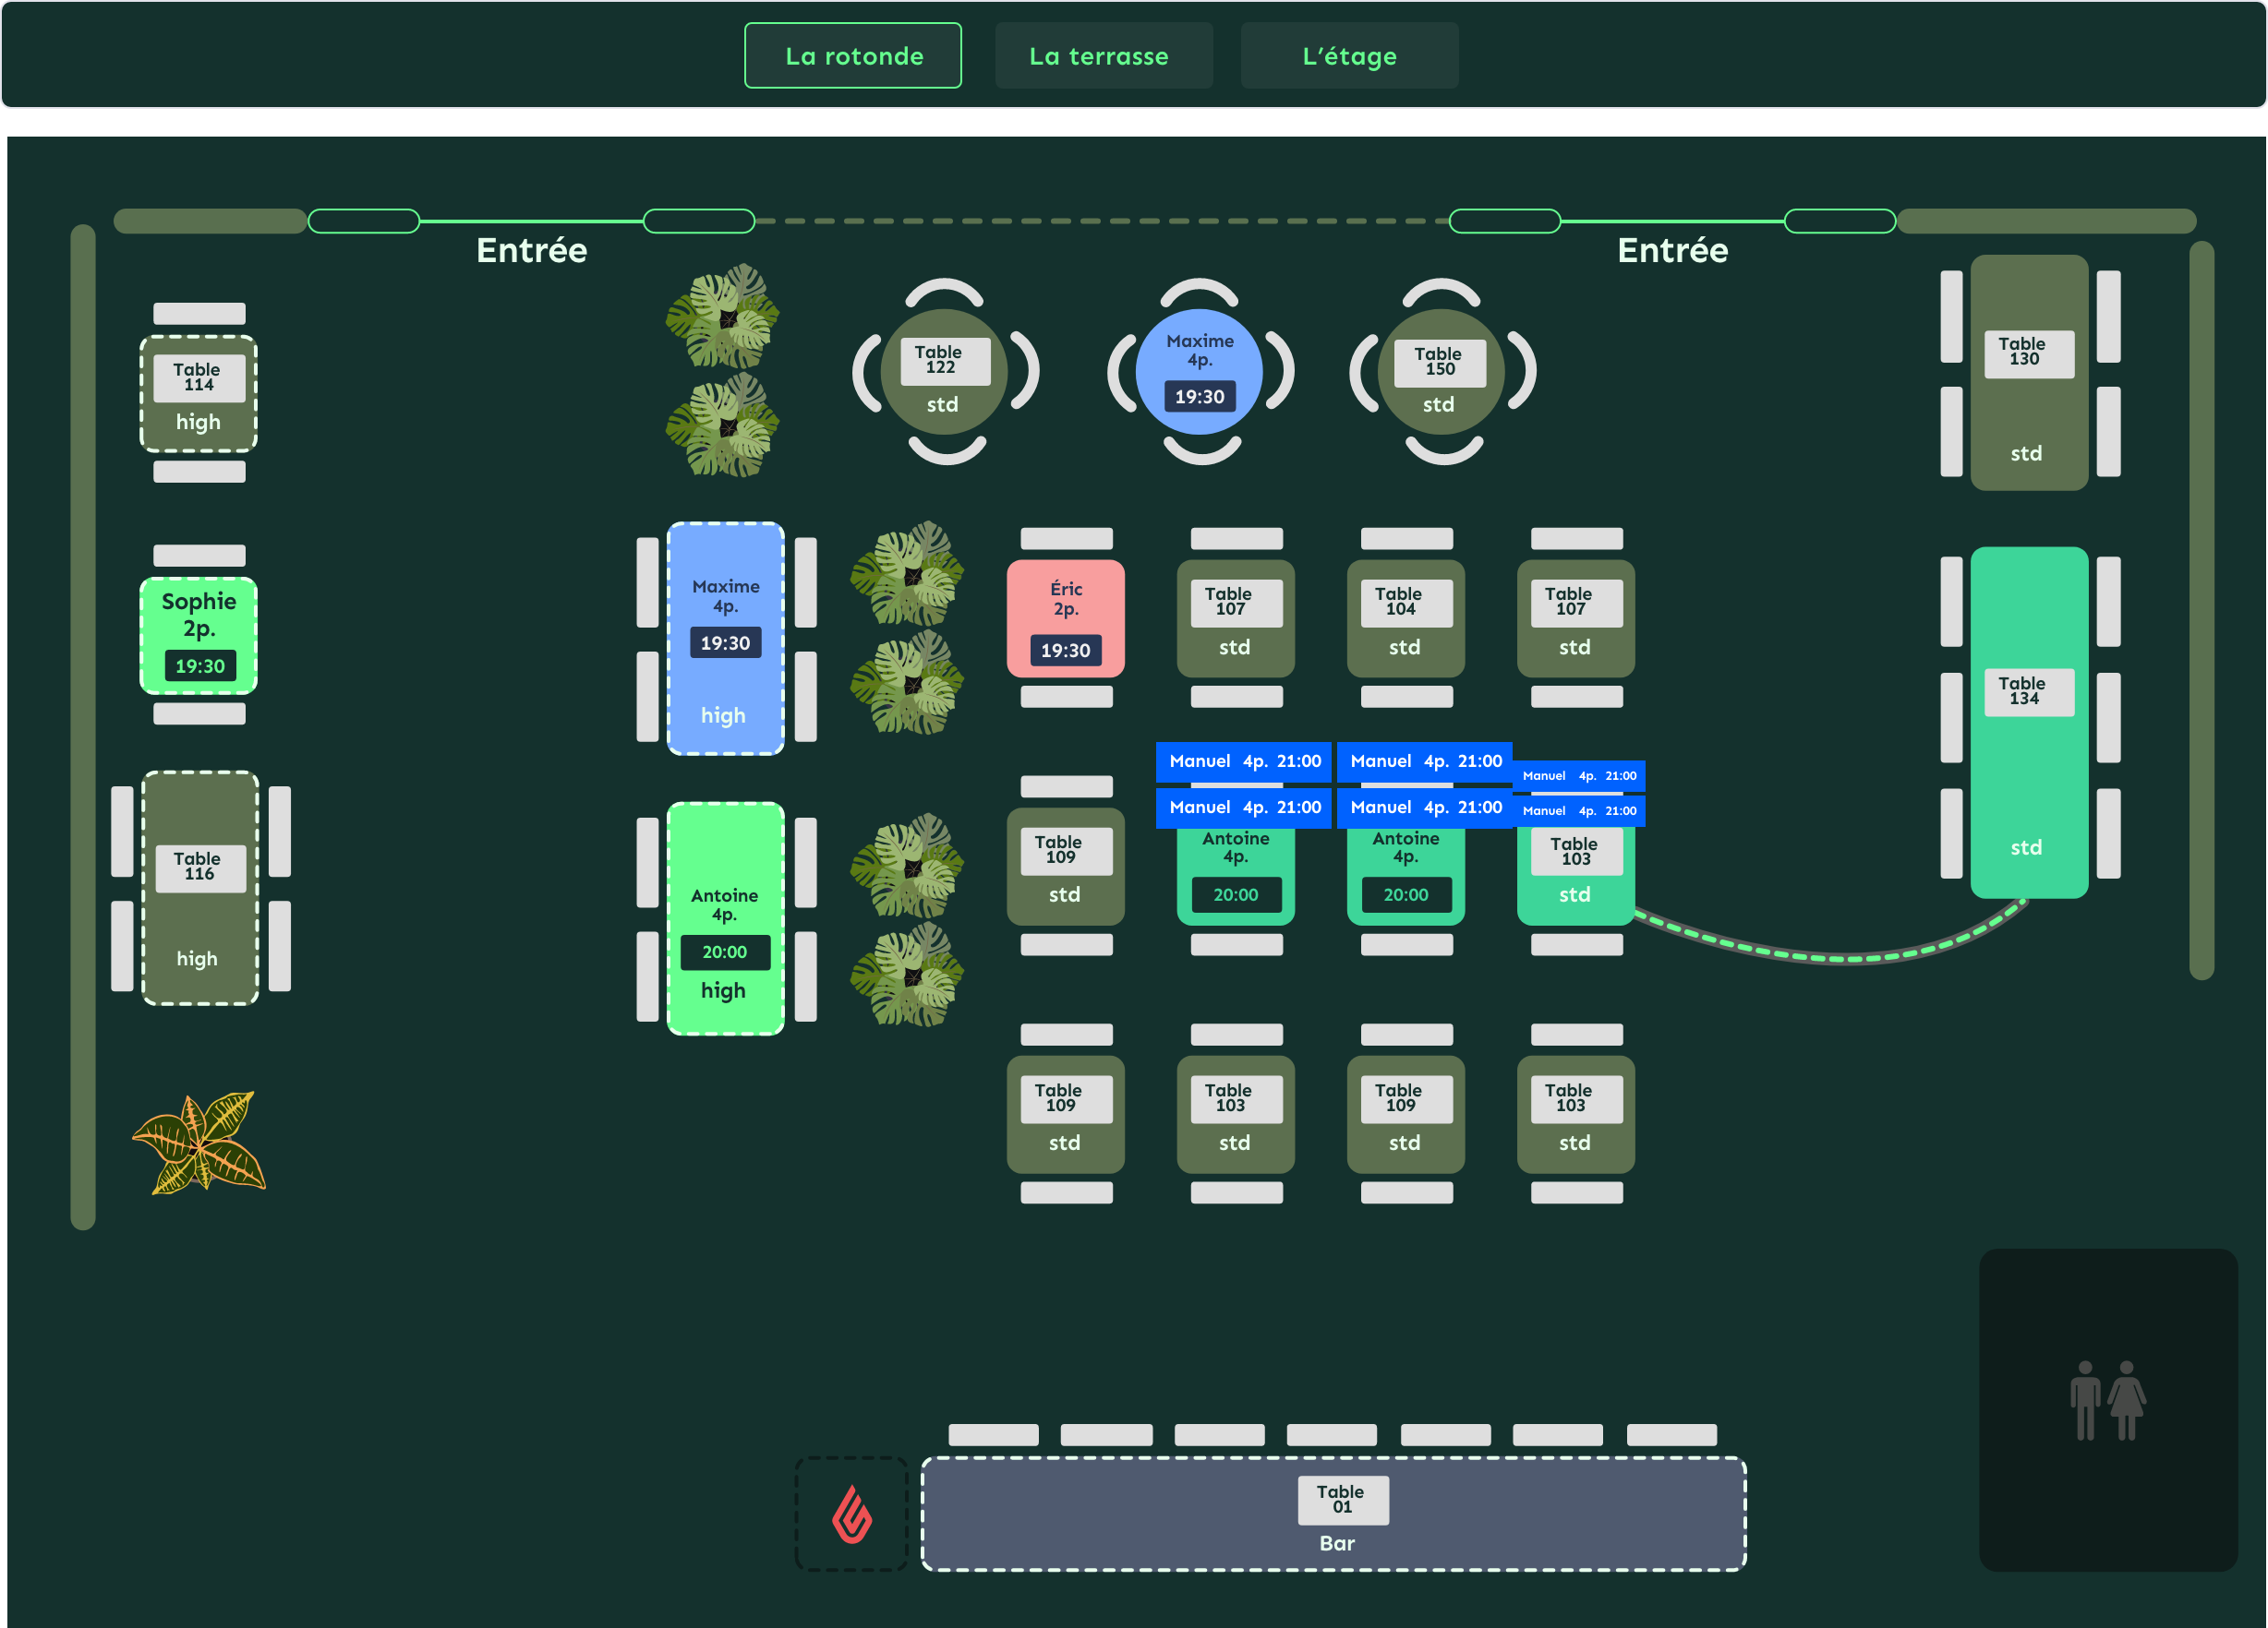Select Table 116 high
The image size is (2268, 1628).
tap(200, 888)
